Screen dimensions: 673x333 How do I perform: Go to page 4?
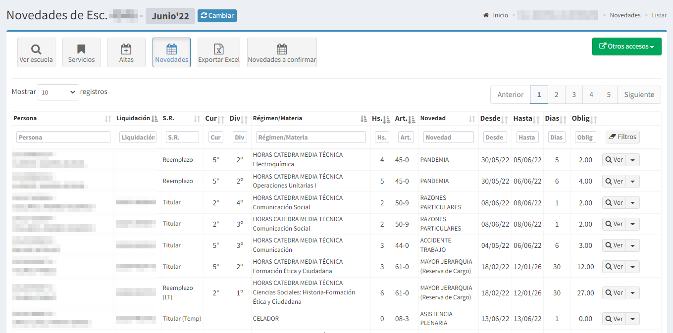point(591,95)
